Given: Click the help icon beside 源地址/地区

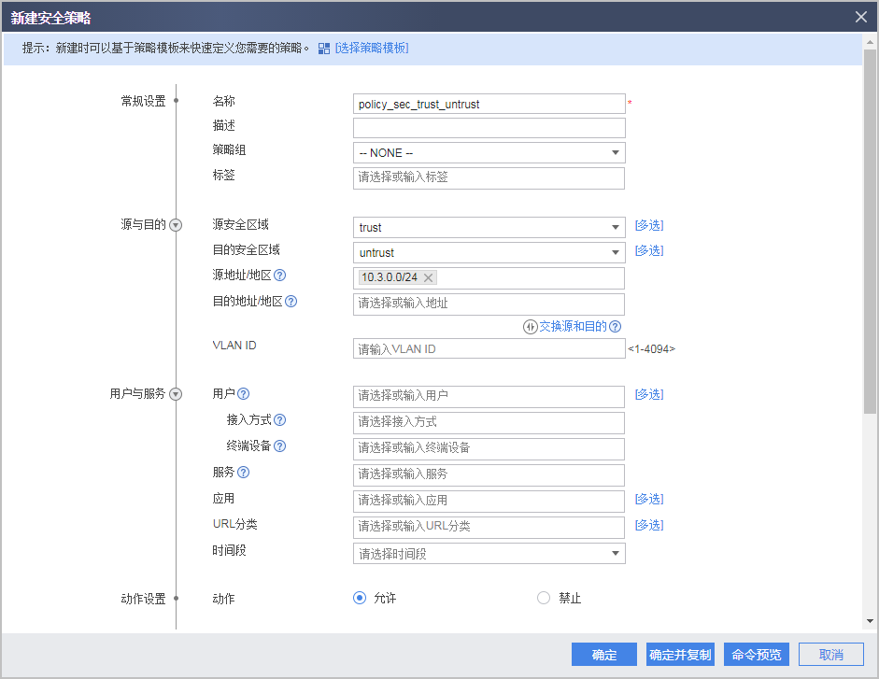Looking at the screenshot, I should (281, 276).
